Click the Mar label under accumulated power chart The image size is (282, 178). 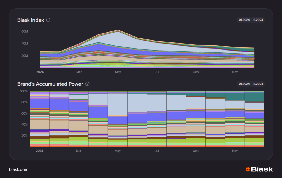pyautogui.click(x=78, y=151)
